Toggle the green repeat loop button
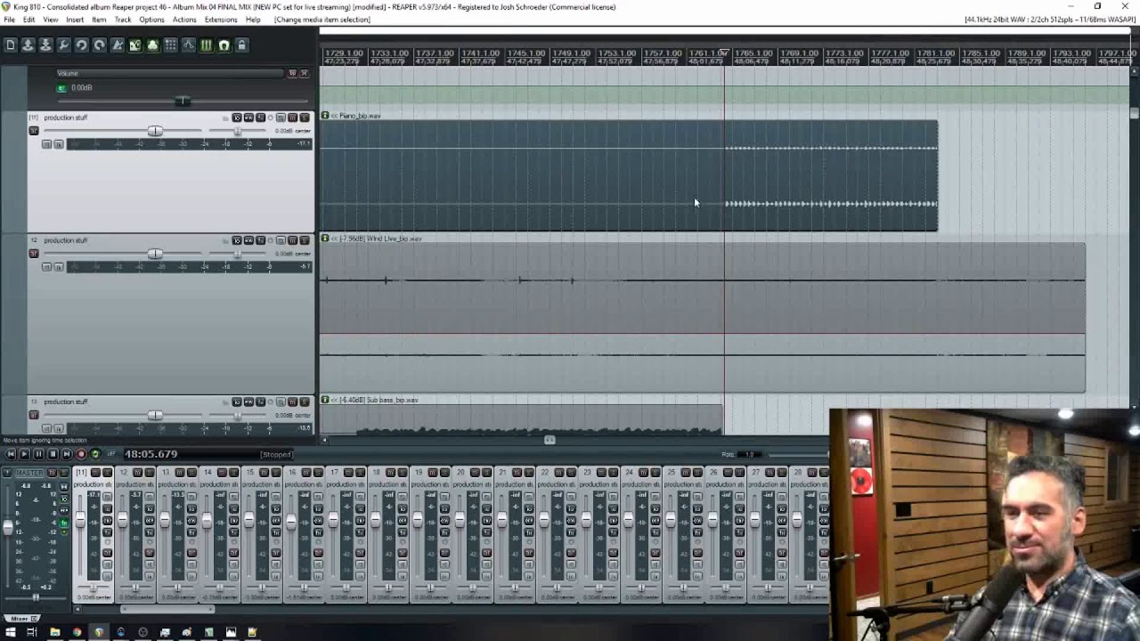Image resolution: width=1140 pixels, height=641 pixels. point(95,454)
